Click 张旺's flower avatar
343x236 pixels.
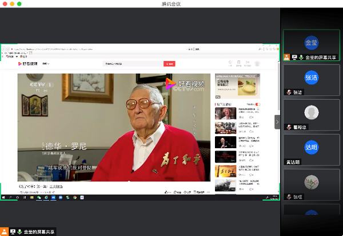312,181
